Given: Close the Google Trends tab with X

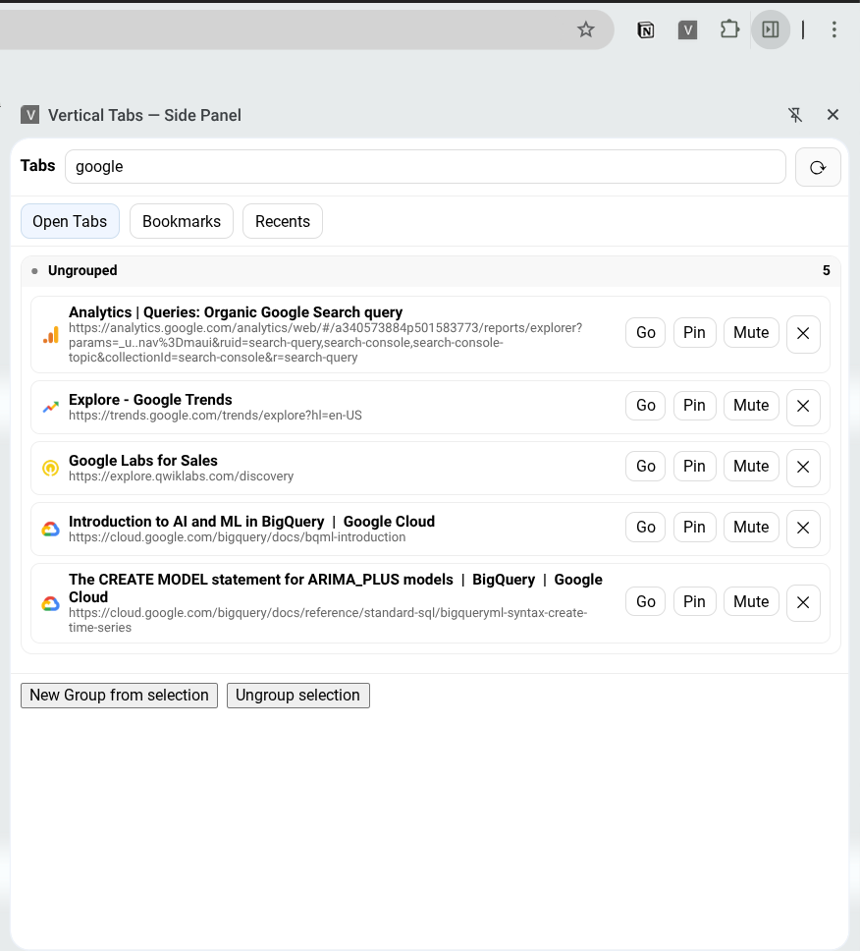Looking at the screenshot, I should point(803,406).
